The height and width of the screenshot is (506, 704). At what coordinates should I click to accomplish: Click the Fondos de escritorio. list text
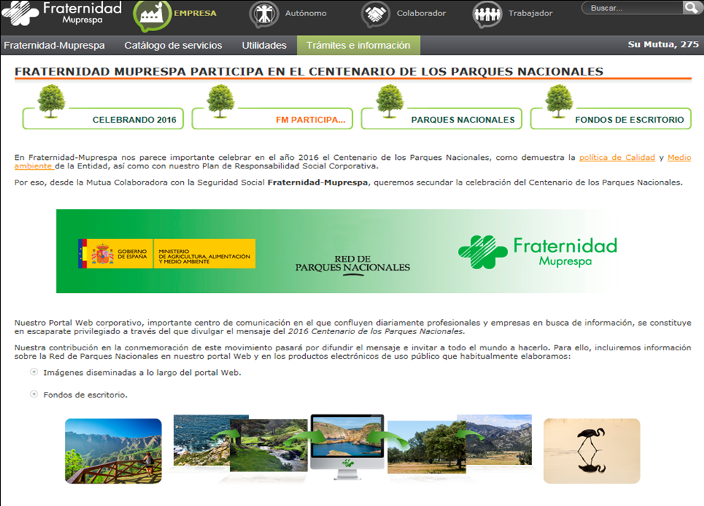click(x=85, y=395)
